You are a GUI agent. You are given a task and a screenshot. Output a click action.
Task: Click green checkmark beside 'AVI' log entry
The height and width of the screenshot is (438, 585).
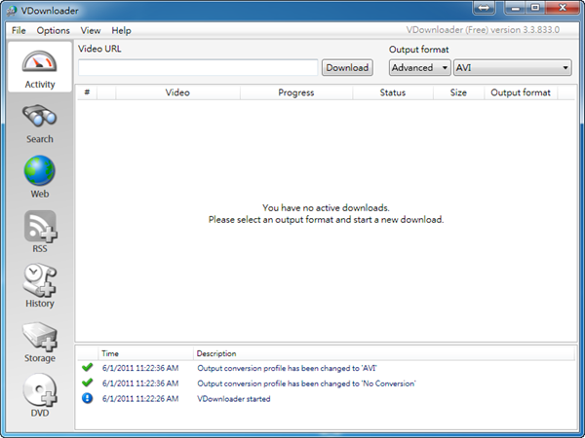[88, 368]
